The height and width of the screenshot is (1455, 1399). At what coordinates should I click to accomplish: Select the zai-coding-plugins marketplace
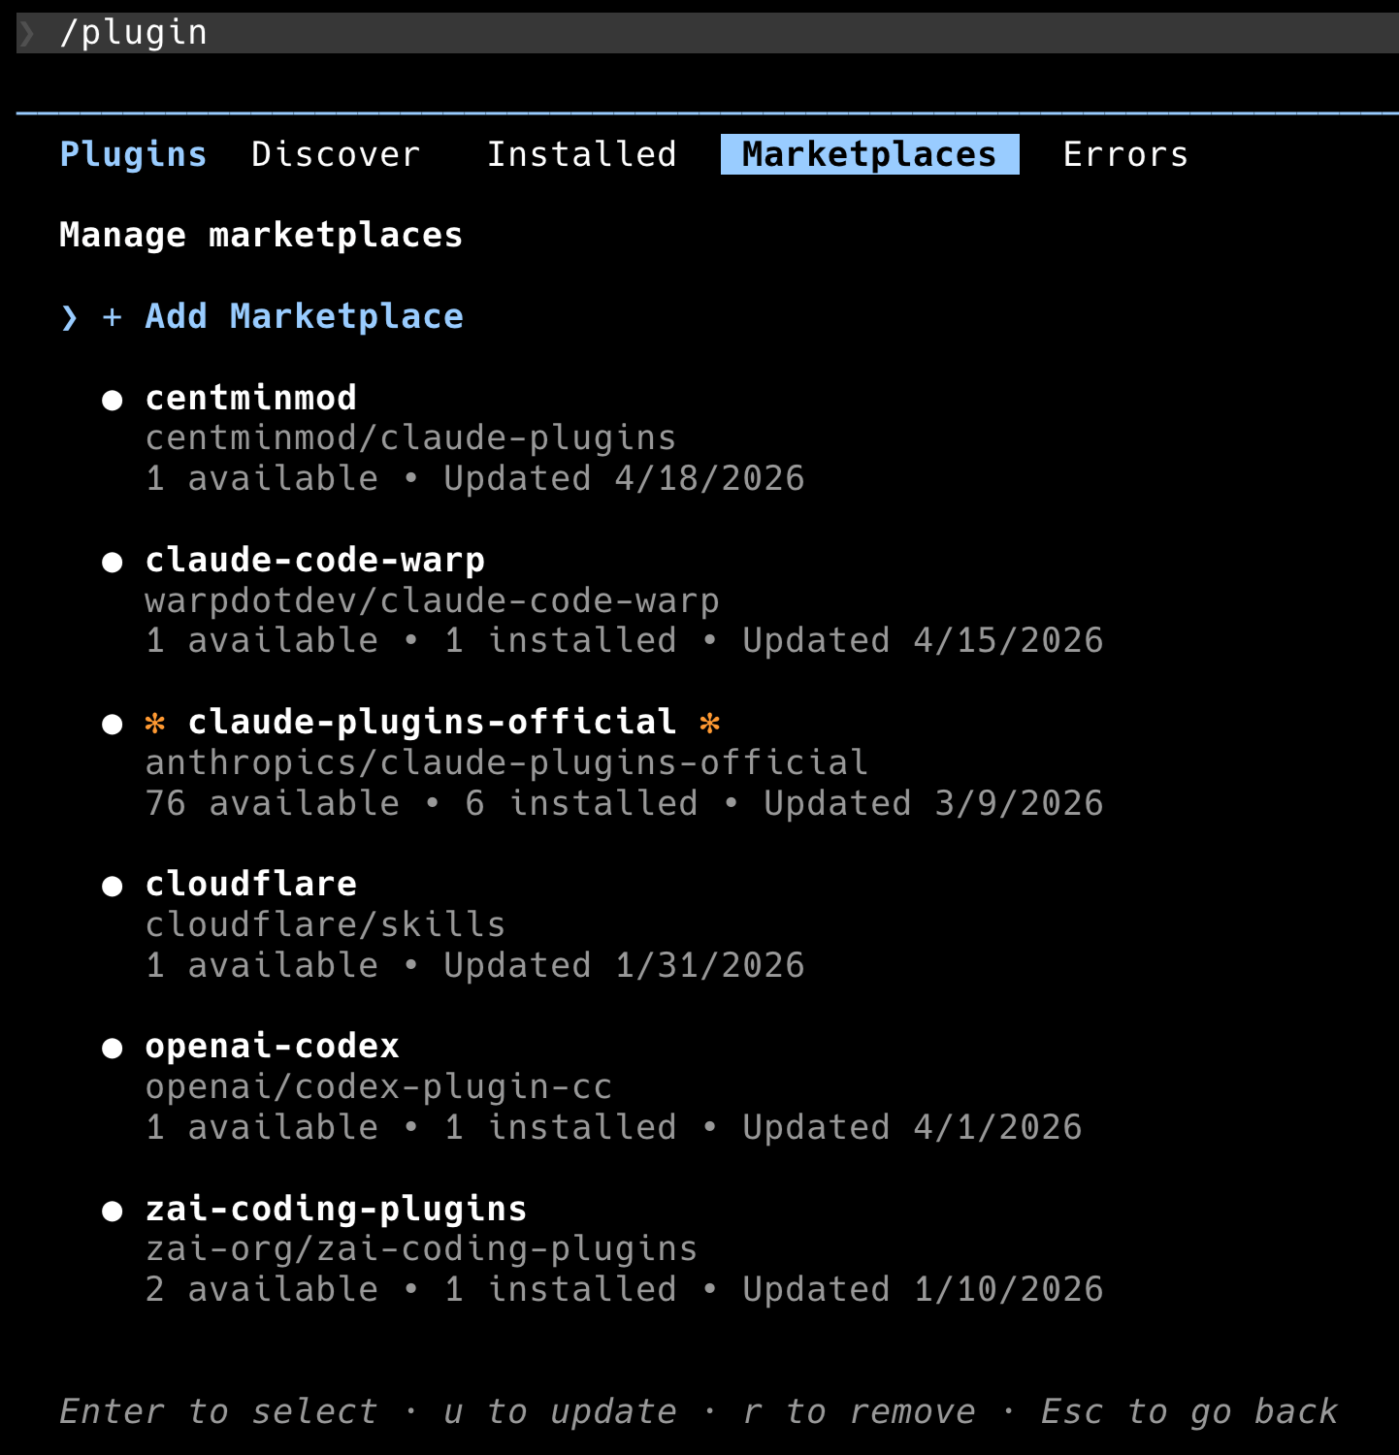pyautogui.click(x=336, y=1209)
